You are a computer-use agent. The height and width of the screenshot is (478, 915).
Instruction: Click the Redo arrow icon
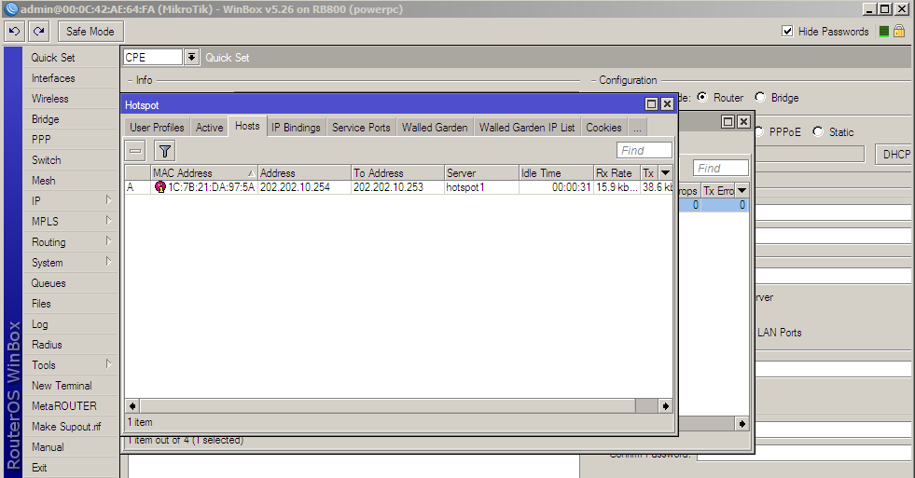[39, 32]
